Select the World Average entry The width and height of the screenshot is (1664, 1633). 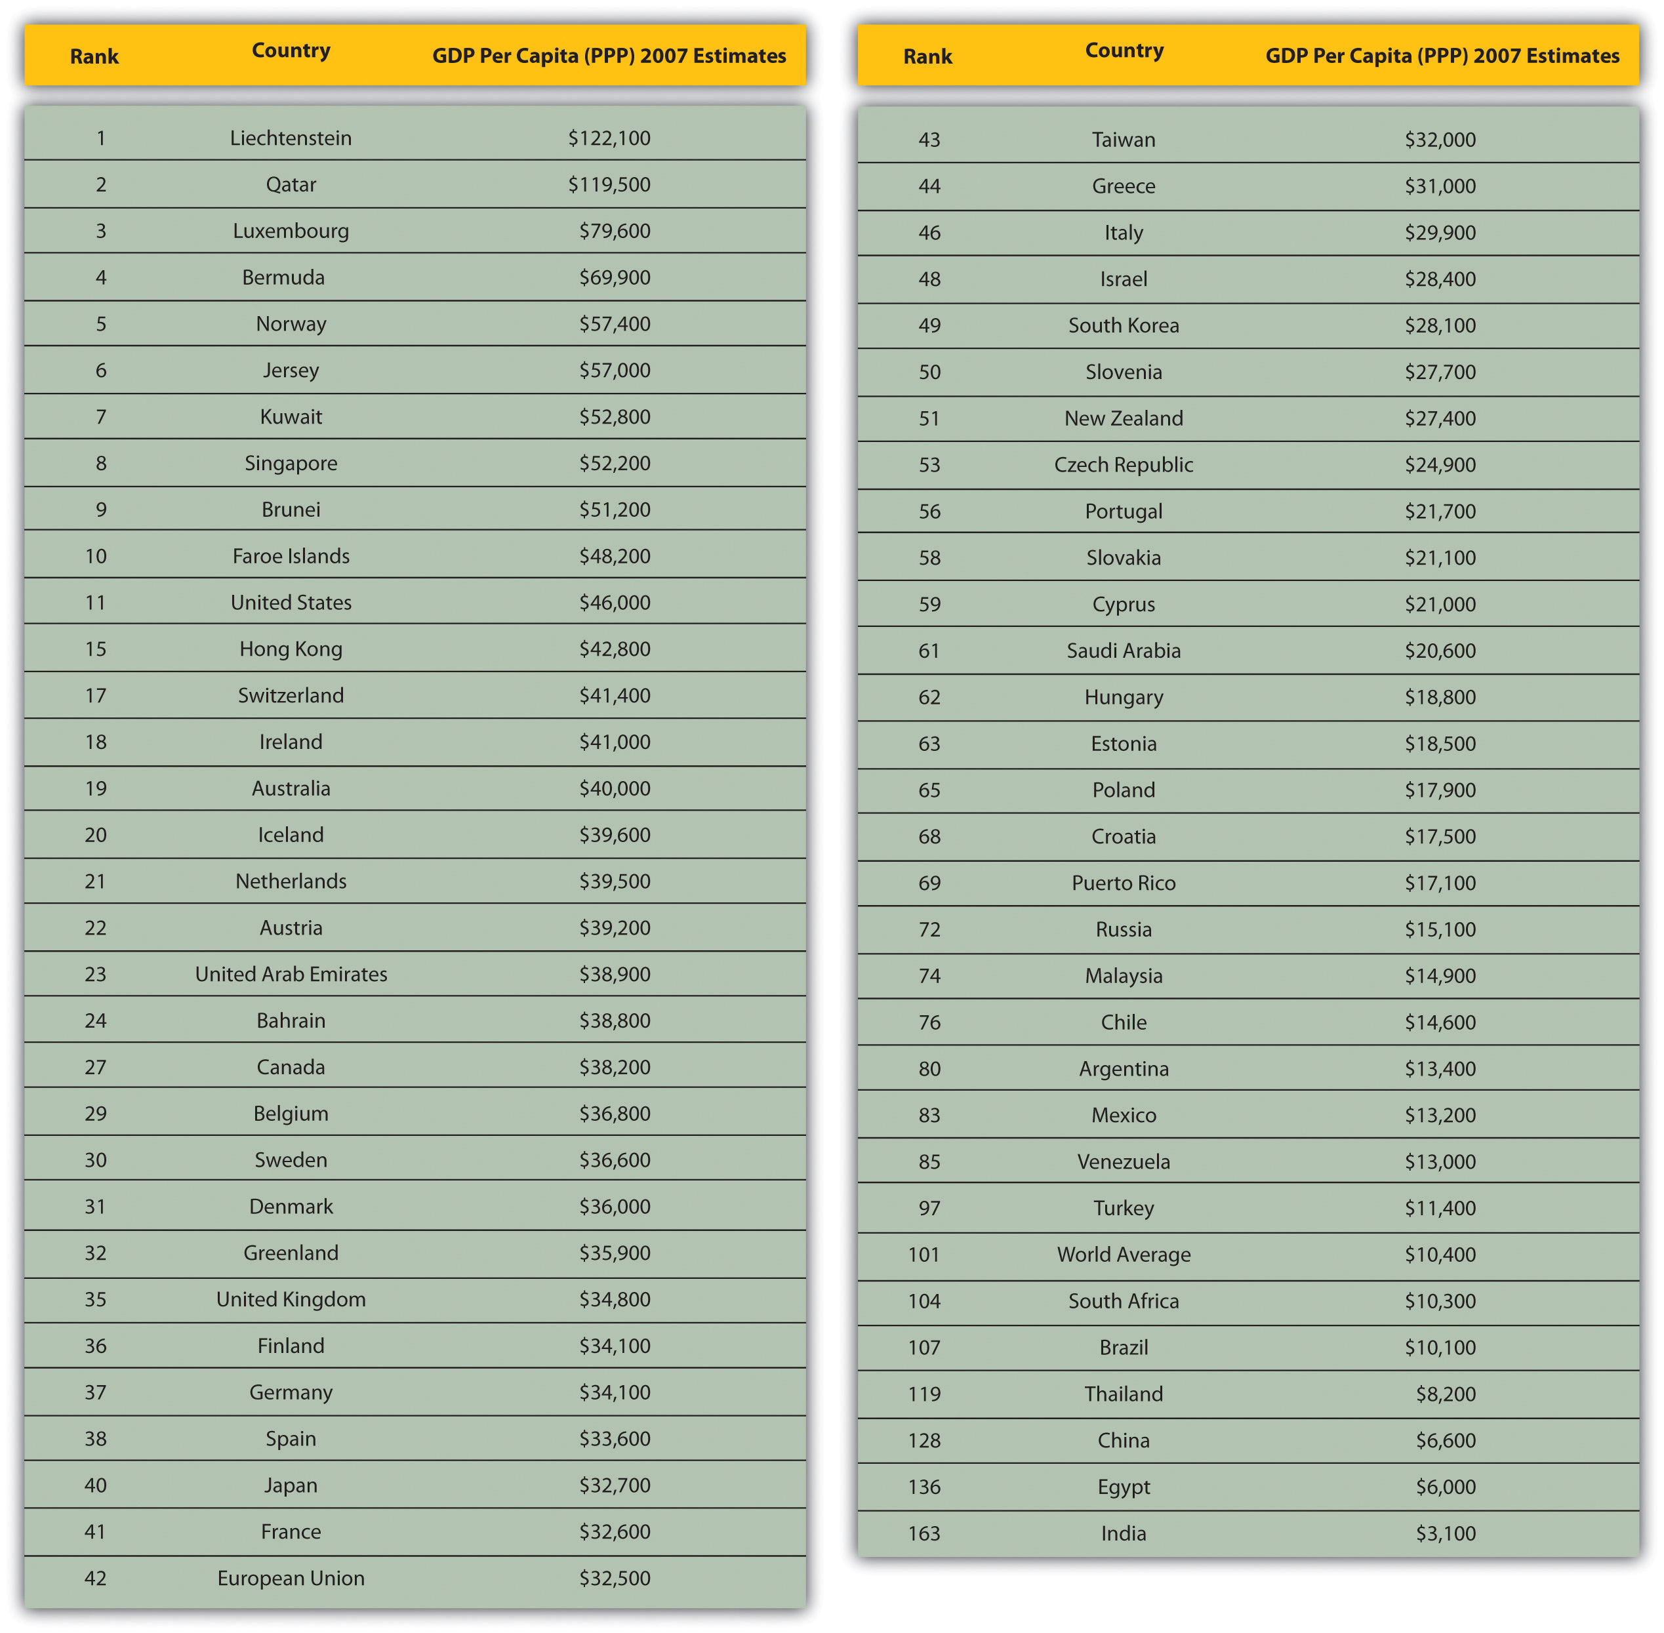tap(1124, 1255)
